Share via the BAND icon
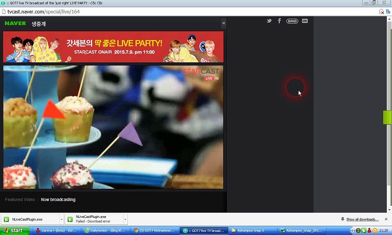392x235 pixels. (x=292, y=21)
